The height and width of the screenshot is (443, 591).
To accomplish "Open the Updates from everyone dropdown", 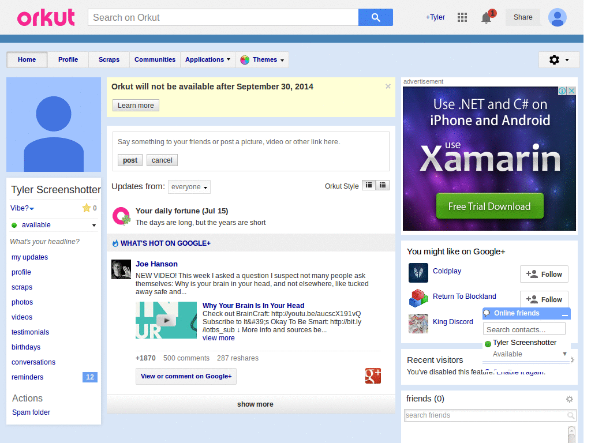I will coord(189,187).
